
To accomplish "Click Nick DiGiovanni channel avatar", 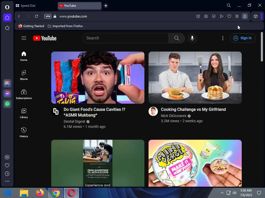I will pyautogui.click(x=153, y=111).
